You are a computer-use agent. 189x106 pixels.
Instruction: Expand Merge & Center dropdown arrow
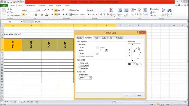pyautogui.click(x=85, y=14)
